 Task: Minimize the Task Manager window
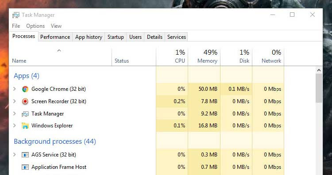point(273,15)
